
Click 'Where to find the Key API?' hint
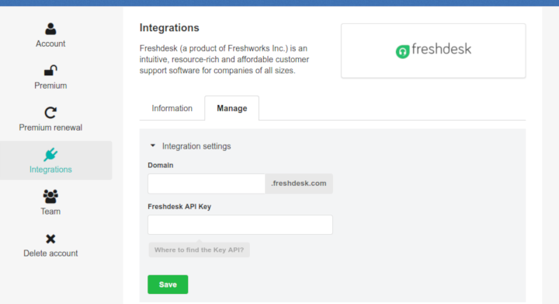pos(200,250)
